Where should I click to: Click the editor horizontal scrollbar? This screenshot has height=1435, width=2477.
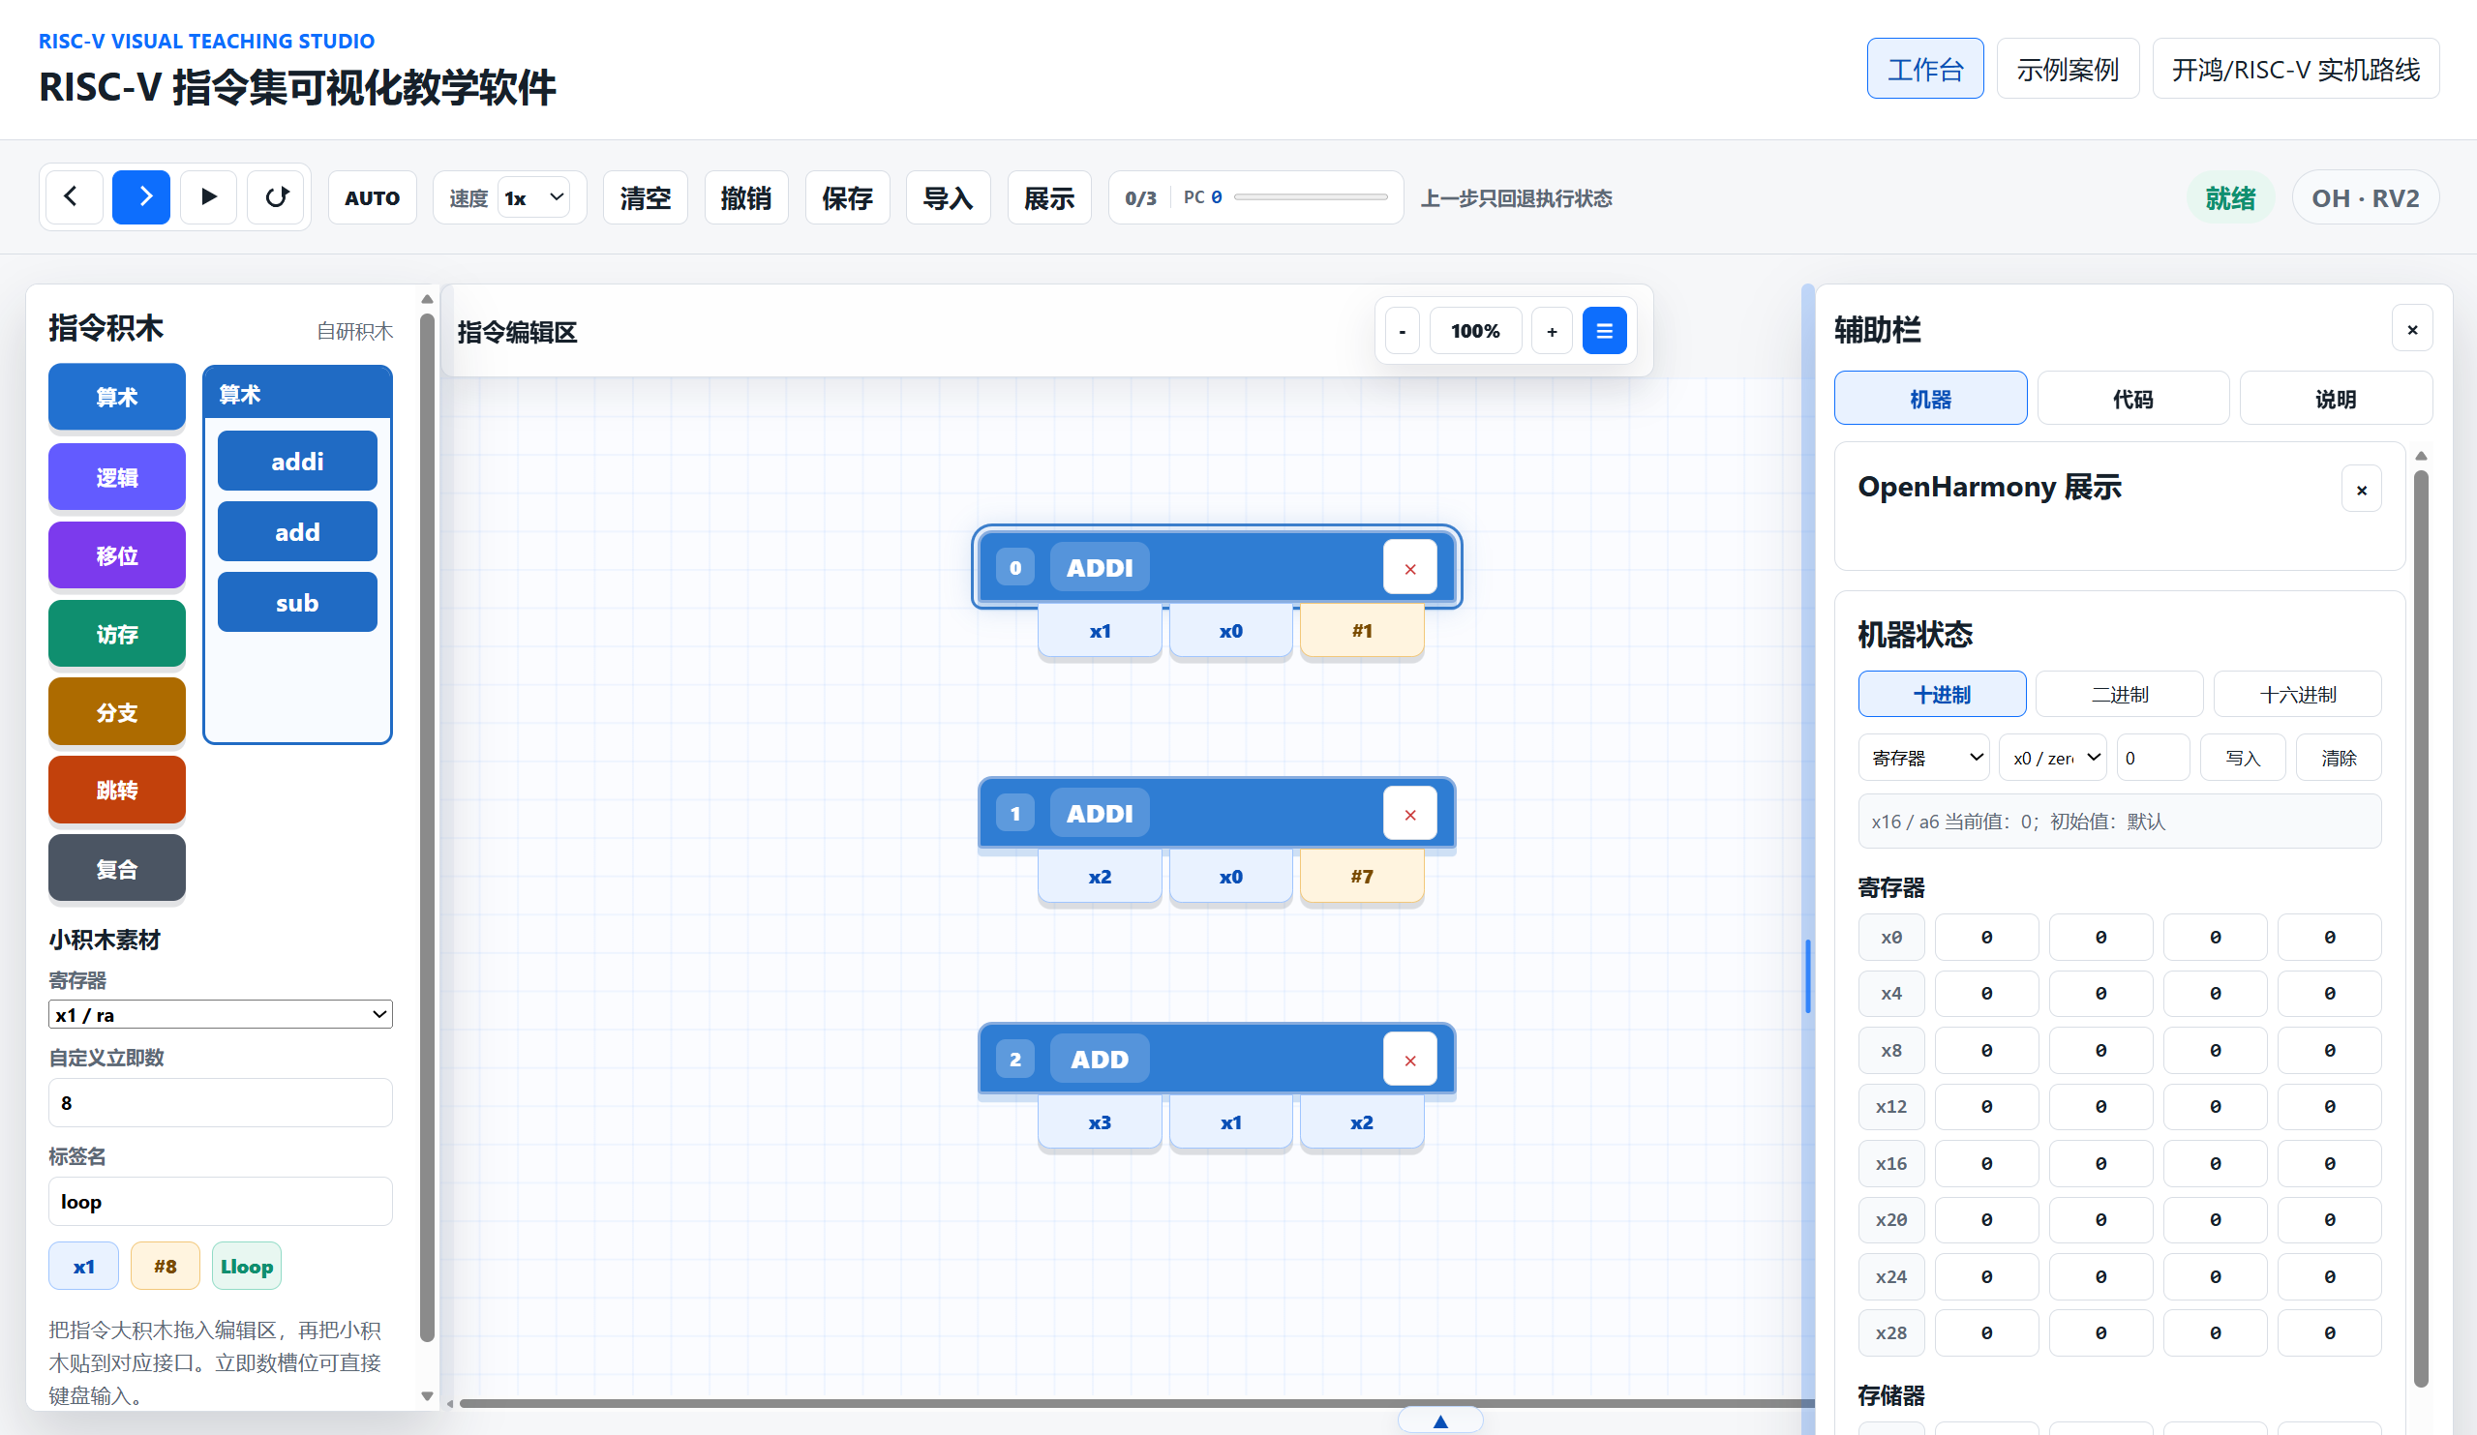click(1136, 1402)
